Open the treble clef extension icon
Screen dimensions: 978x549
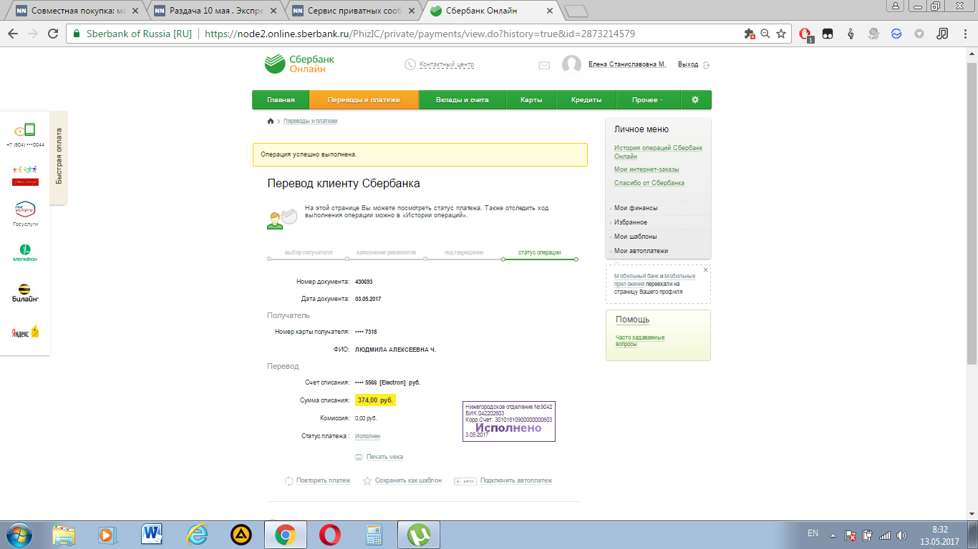(x=851, y=34)
